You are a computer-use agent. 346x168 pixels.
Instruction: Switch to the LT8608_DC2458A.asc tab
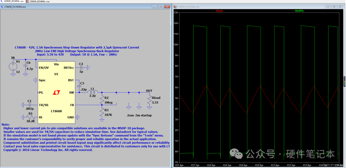(x=13, y=2)
